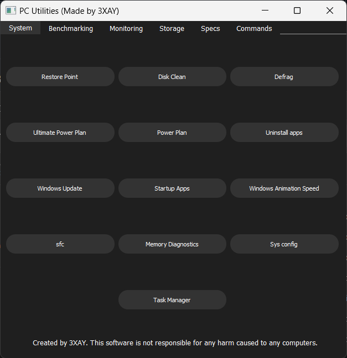This screenshot has width=347, height=358.
Task: Open Task Manager button
Action: point(172,300)
